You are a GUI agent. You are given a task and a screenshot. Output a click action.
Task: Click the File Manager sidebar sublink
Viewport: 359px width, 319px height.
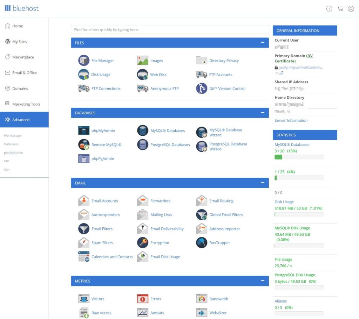13,135
